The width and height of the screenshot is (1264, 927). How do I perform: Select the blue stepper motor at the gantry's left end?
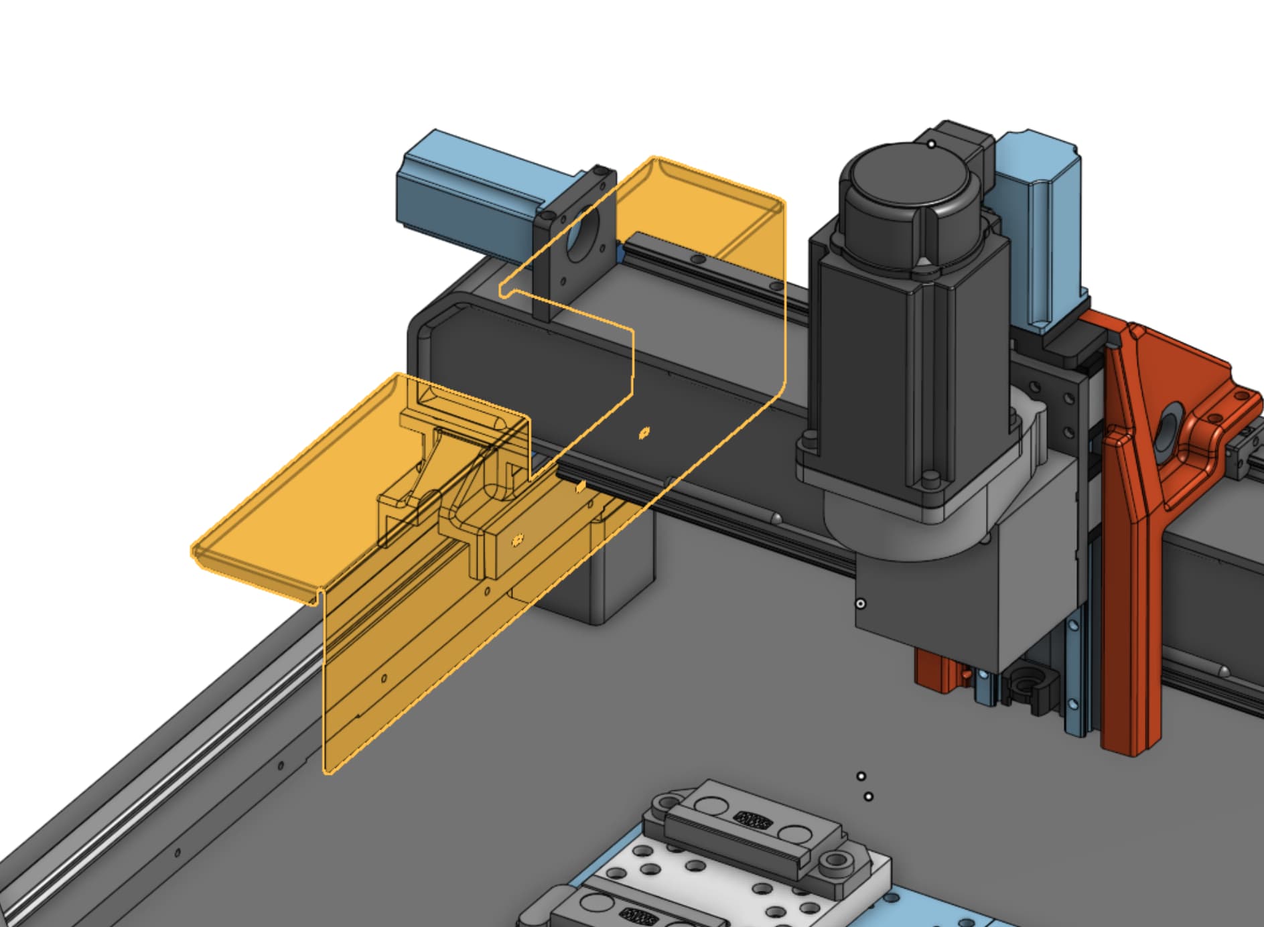click(462, 194)
